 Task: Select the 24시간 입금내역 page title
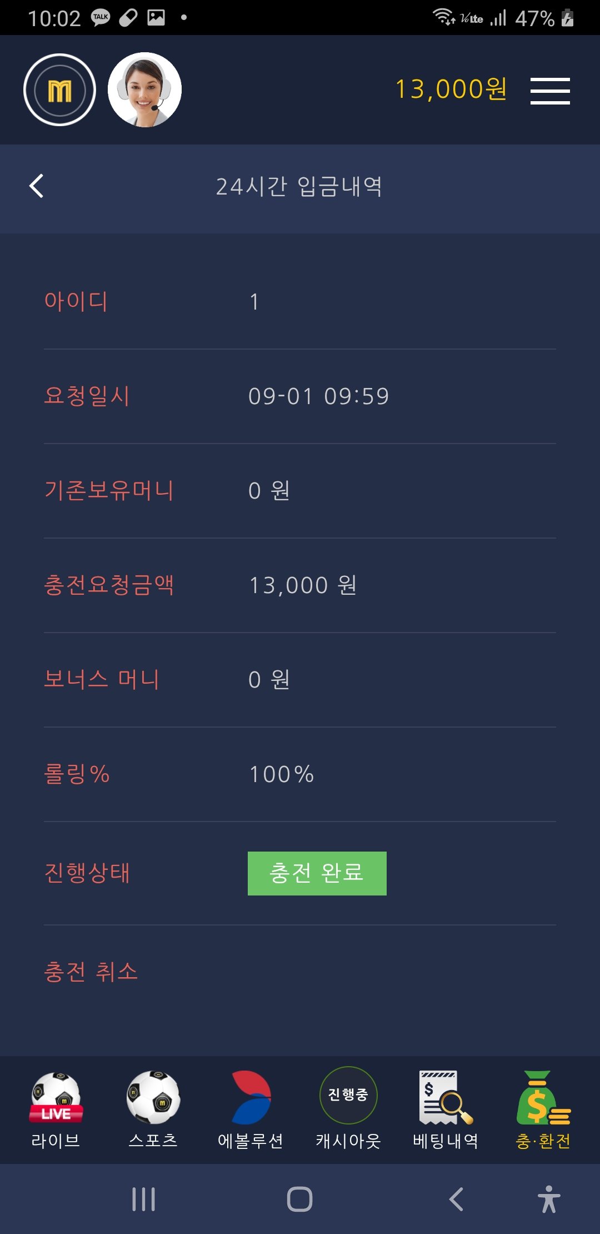click(x=299, y=187)
